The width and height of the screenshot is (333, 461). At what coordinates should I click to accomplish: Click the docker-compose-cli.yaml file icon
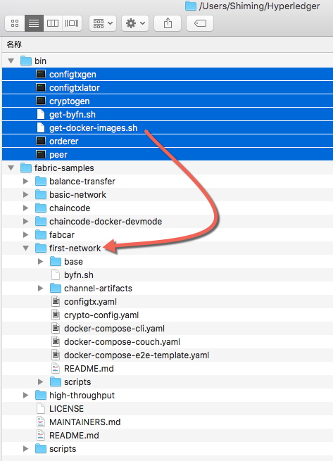click(x=56, y=329)
